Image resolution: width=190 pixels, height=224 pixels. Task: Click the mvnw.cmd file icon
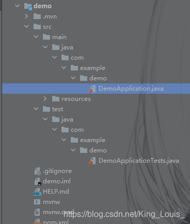[x=37, y=212]
